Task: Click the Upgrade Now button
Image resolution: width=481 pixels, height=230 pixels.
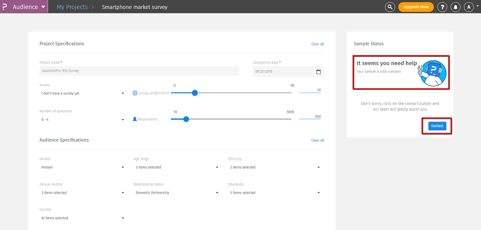Action: point(416,7)
